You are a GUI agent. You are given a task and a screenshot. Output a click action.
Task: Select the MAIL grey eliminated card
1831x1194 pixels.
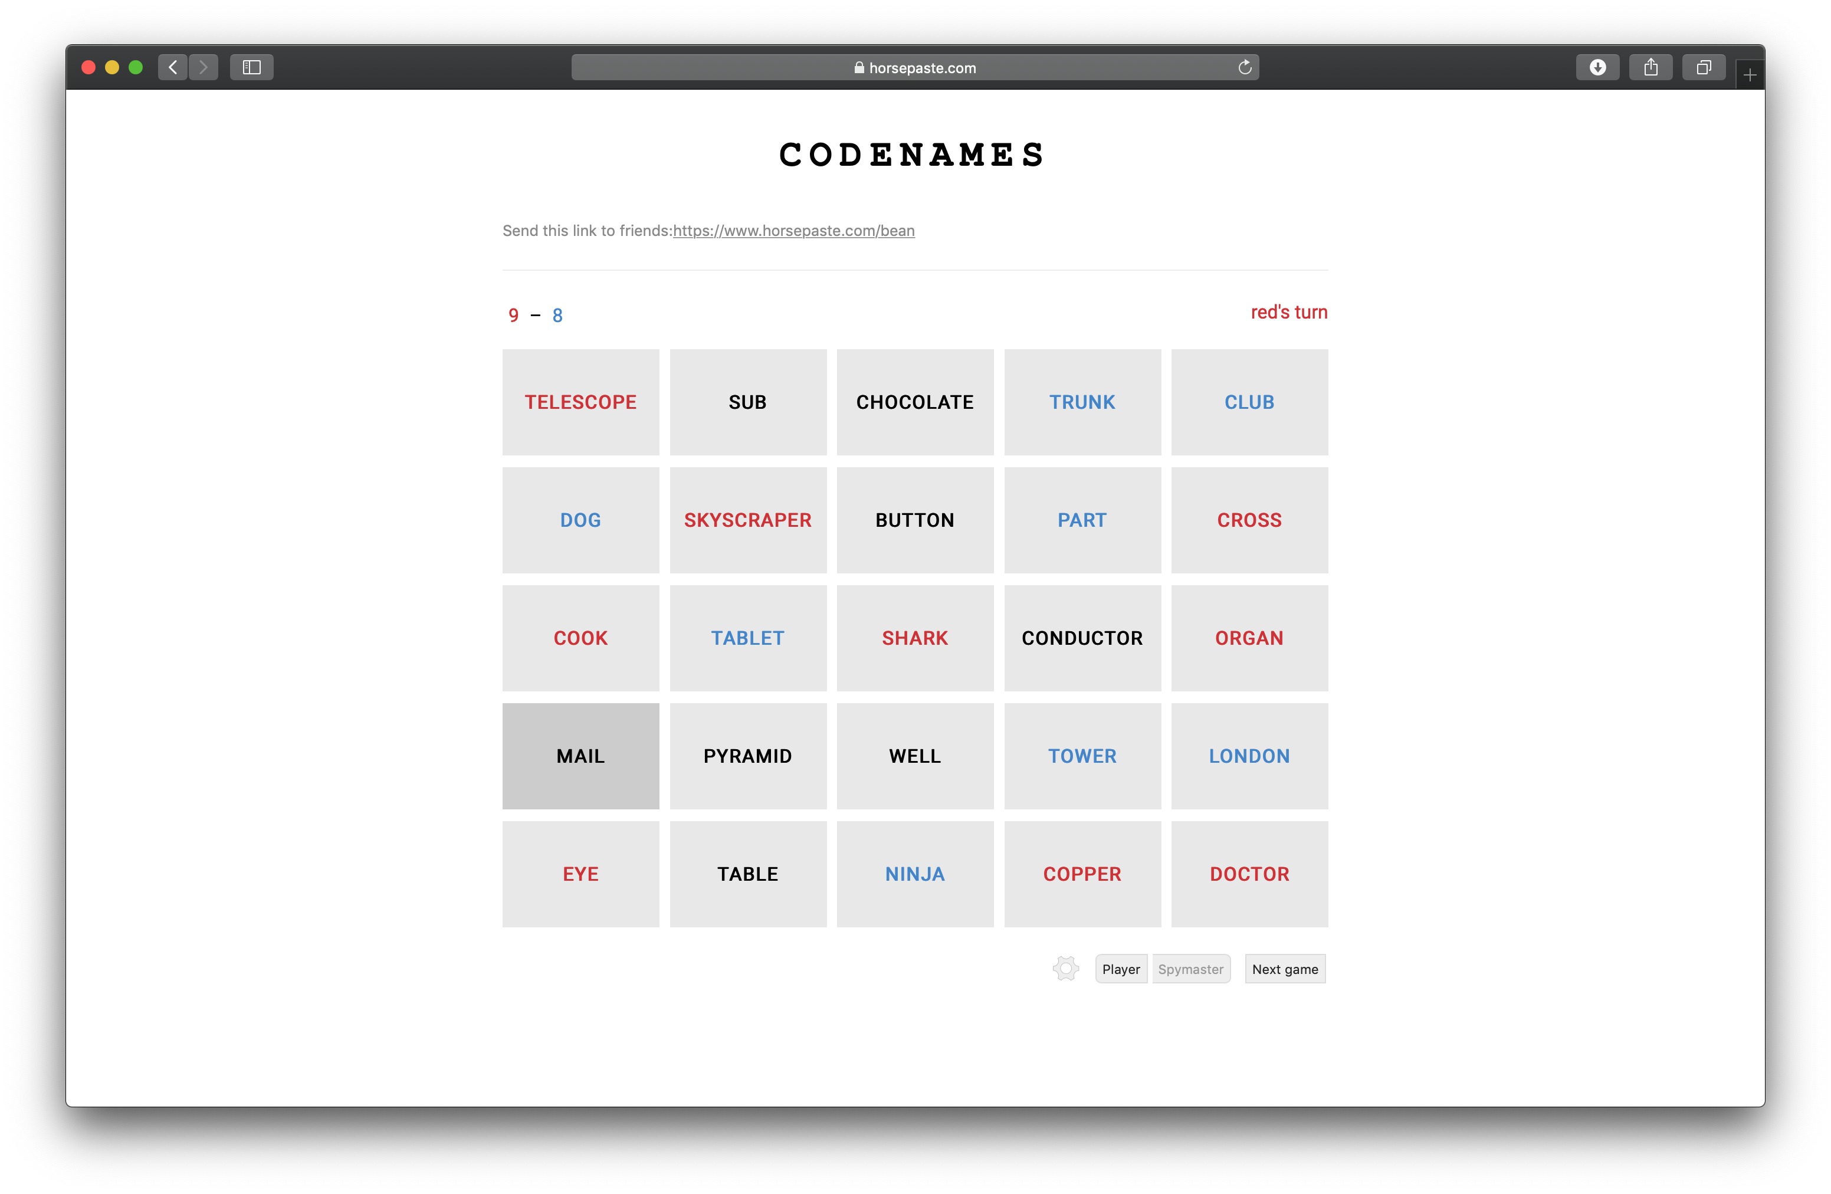(x=580, y=755)
